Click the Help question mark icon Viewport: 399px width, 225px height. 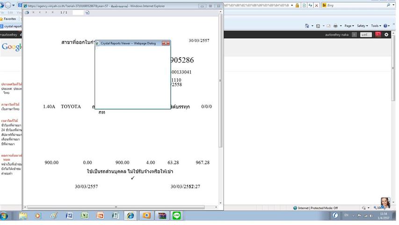[x=385, y=26]
